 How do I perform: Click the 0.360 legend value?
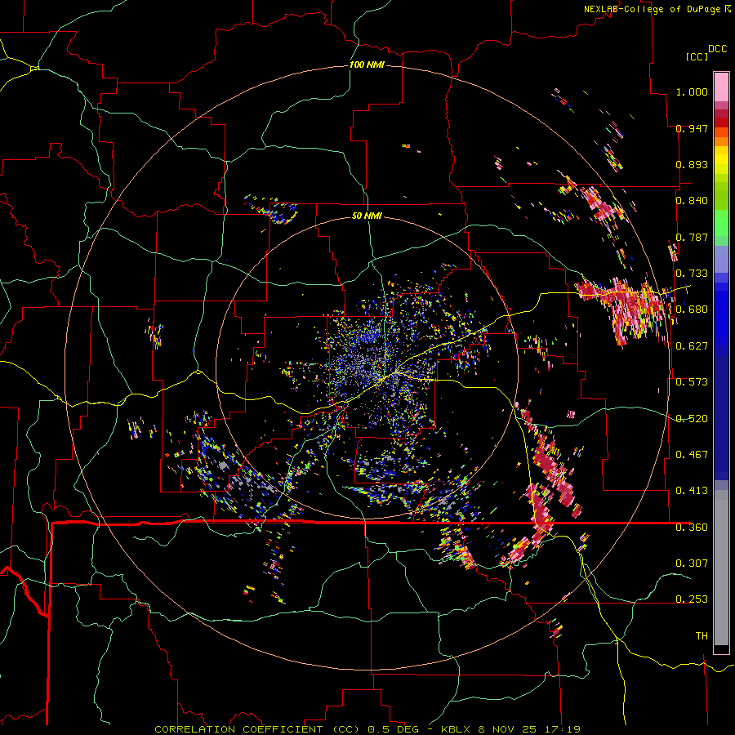(692, 528)
